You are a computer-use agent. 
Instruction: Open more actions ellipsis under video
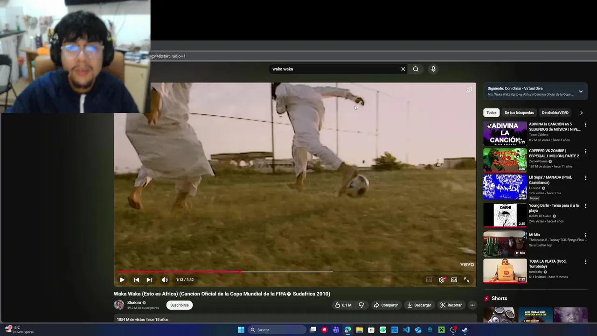pyautogui.click(x=472, y=305)
